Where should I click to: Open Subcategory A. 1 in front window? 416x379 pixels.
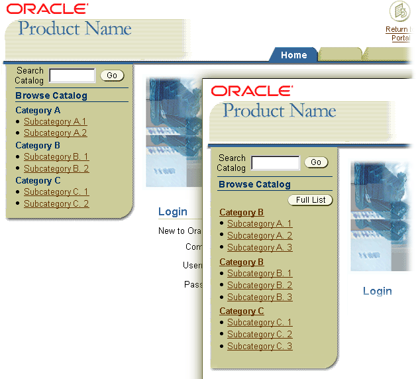260,223
